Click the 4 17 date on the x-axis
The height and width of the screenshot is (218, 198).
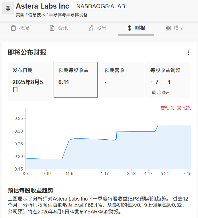148,174
